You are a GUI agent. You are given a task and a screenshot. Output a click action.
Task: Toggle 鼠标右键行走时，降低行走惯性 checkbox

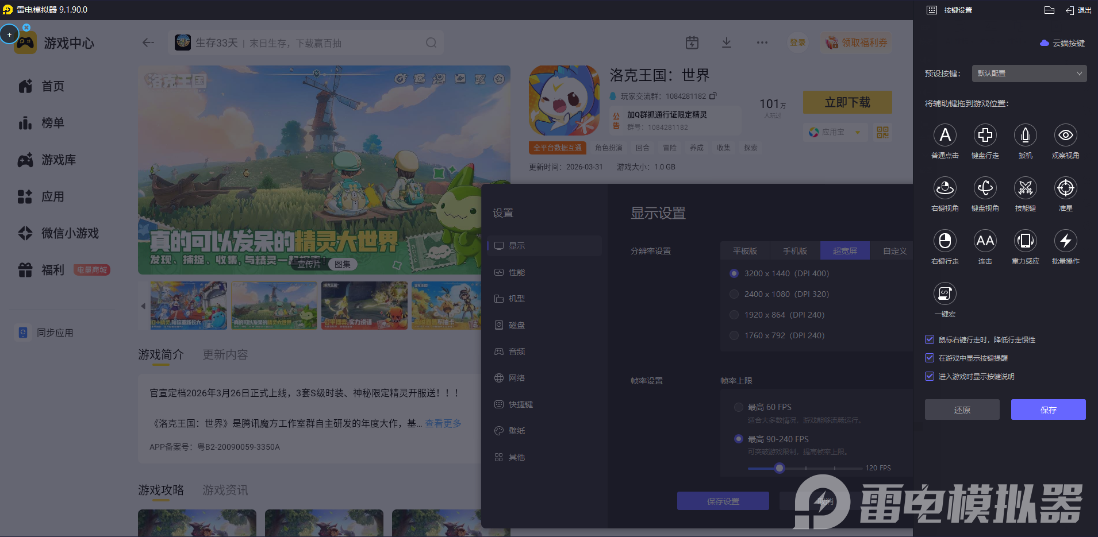[x=930, y=339]
